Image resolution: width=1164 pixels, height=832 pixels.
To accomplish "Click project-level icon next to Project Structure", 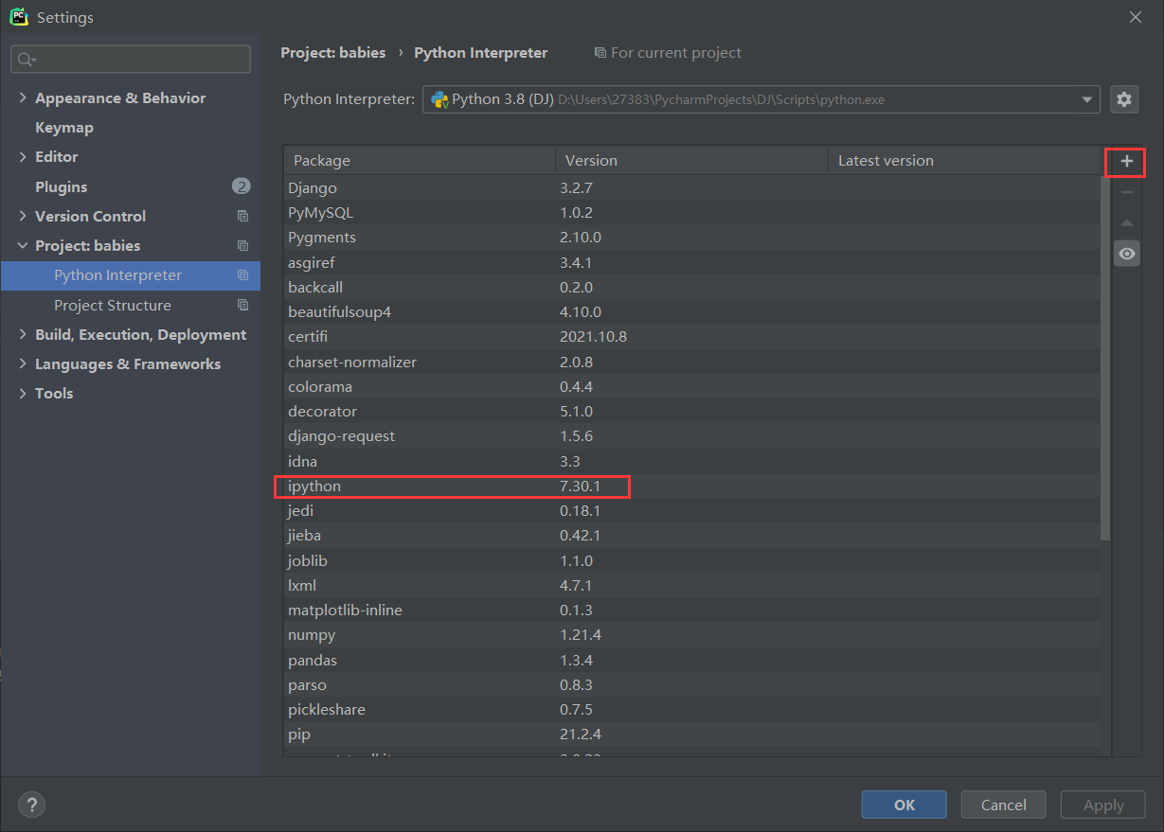I will click(x=242, y=306).
